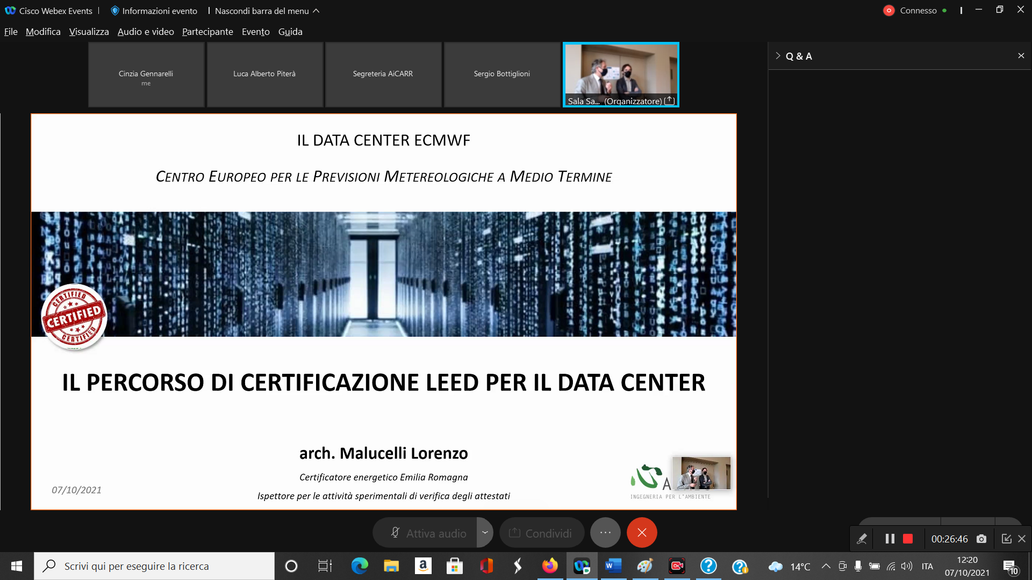Open weather widget showing 14°C

pyautogui.click(x=789, y=567)
